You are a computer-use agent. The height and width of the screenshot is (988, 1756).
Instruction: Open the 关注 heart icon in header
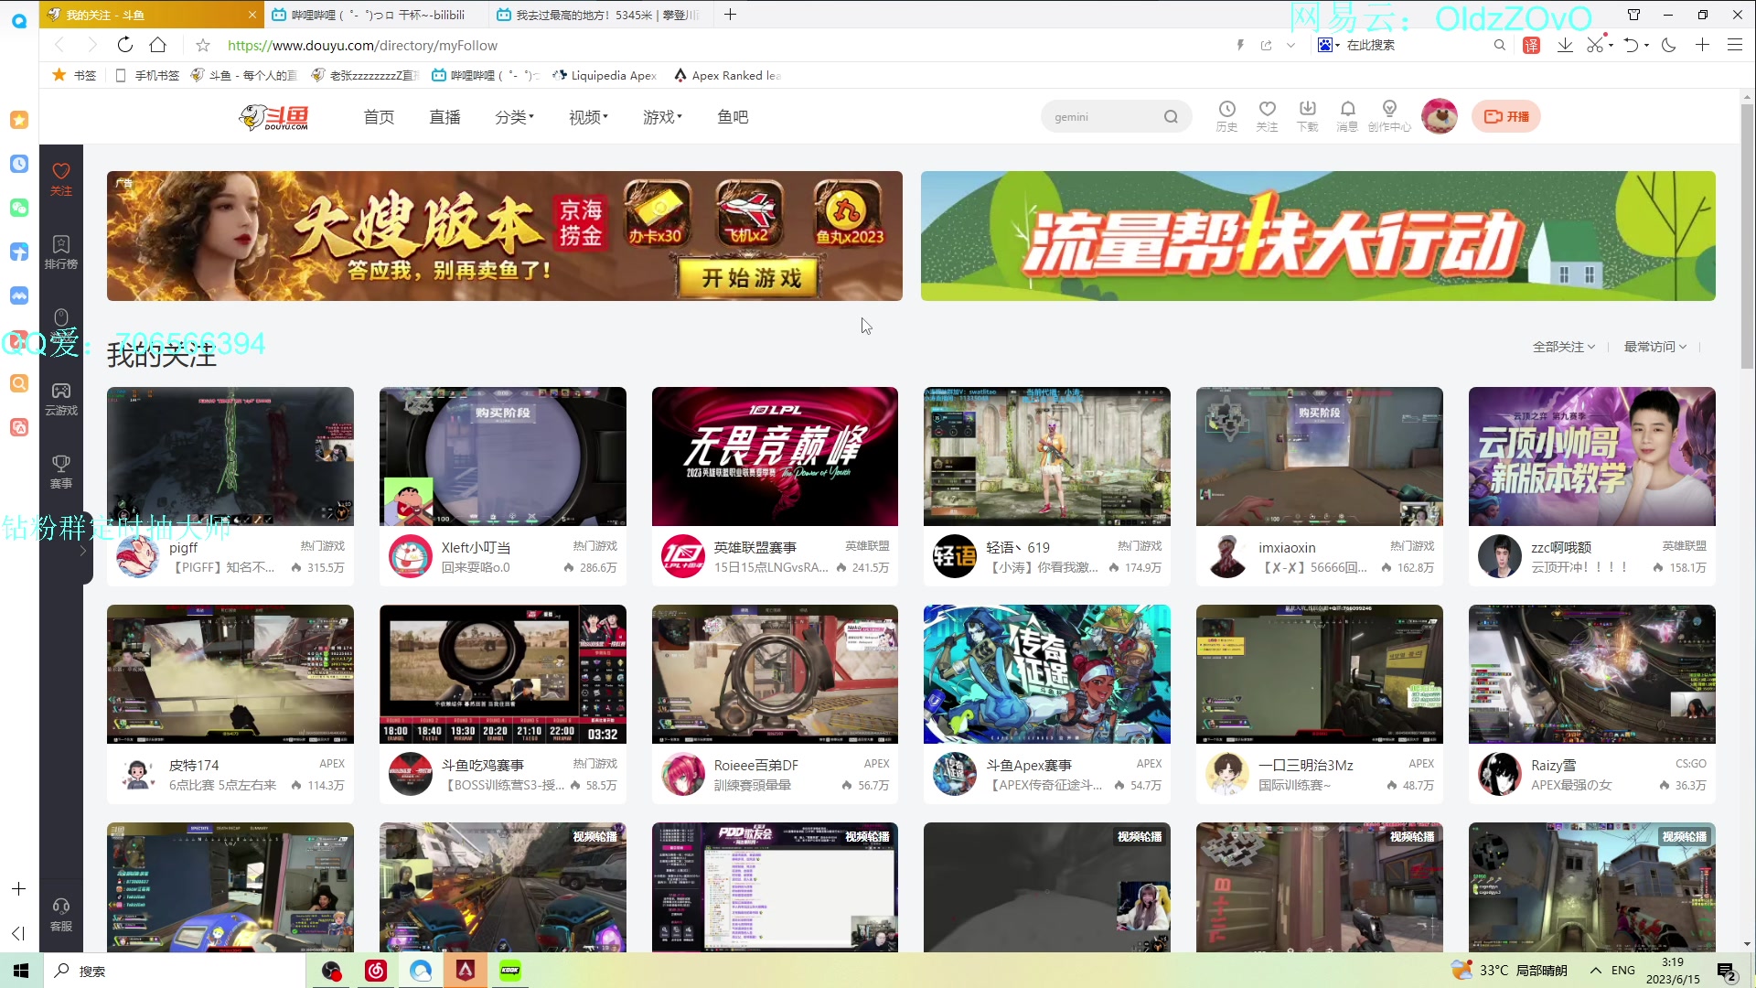pos(1267,116)
